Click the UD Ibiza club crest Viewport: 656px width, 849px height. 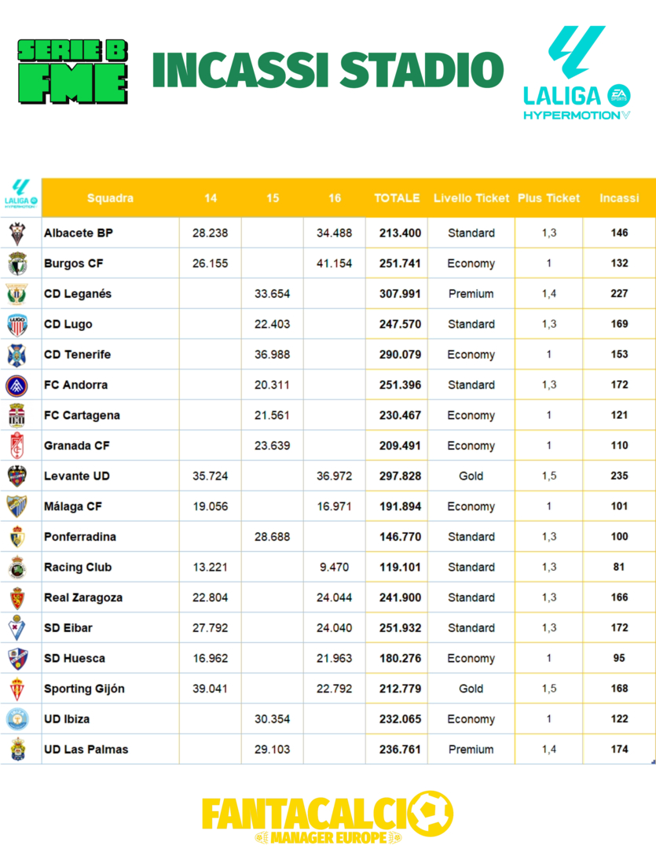[x=17, y=719]
